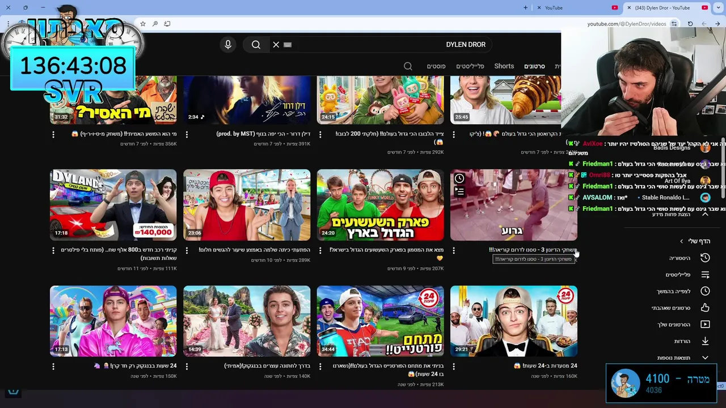Viewport: 726px width, 408px height.
Task: Switch to the פלייליסטים channel tab
Action: tap(470, 66)
